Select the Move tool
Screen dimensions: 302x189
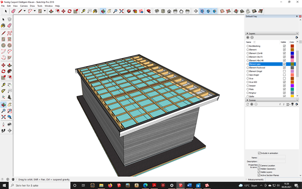(63, 11)
